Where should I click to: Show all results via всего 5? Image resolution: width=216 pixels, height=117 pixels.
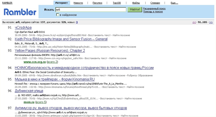tap(41, 102)
